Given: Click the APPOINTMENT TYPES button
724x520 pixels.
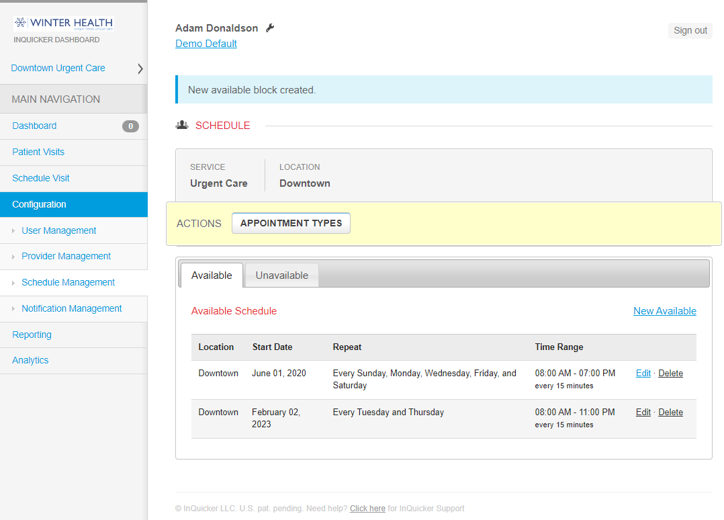Looking at the screenshot, I should click(x=291, y=223).
